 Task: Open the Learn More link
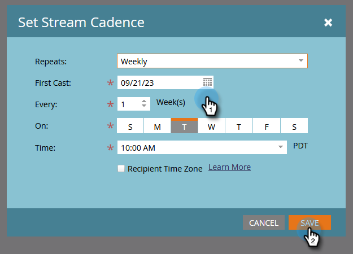coord(229,168)
